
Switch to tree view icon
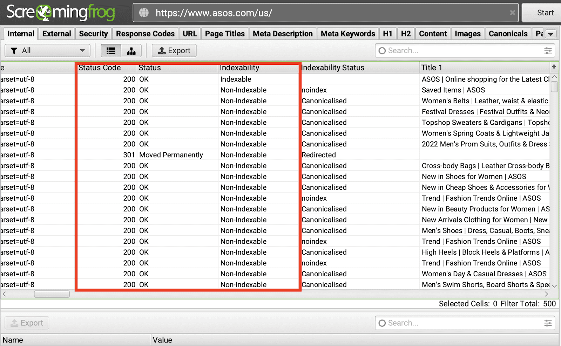[131, 51]
